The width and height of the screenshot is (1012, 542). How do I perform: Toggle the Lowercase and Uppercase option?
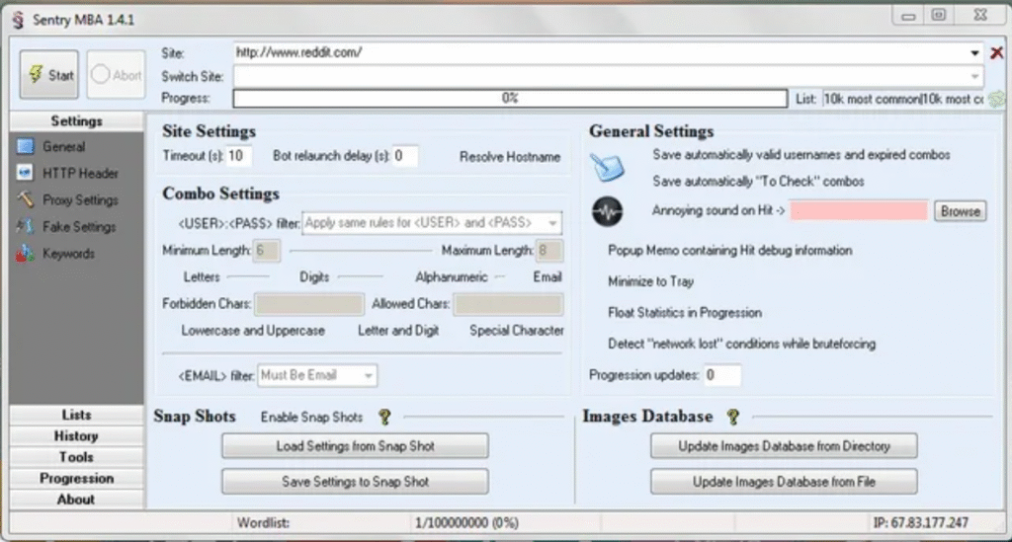252,331
